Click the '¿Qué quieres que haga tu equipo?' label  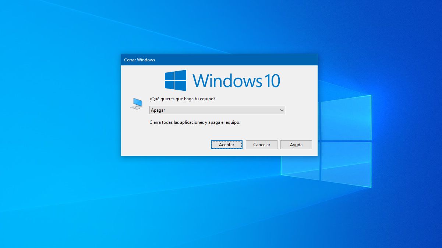coord(182,99)
